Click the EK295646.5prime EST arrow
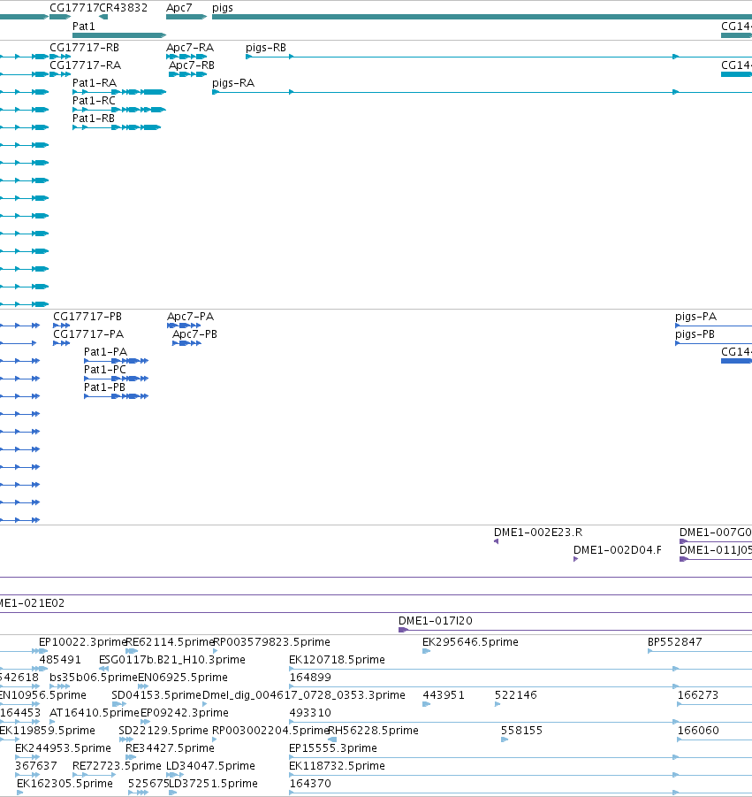This screenshot has width=752, height=797. point(427,651)
